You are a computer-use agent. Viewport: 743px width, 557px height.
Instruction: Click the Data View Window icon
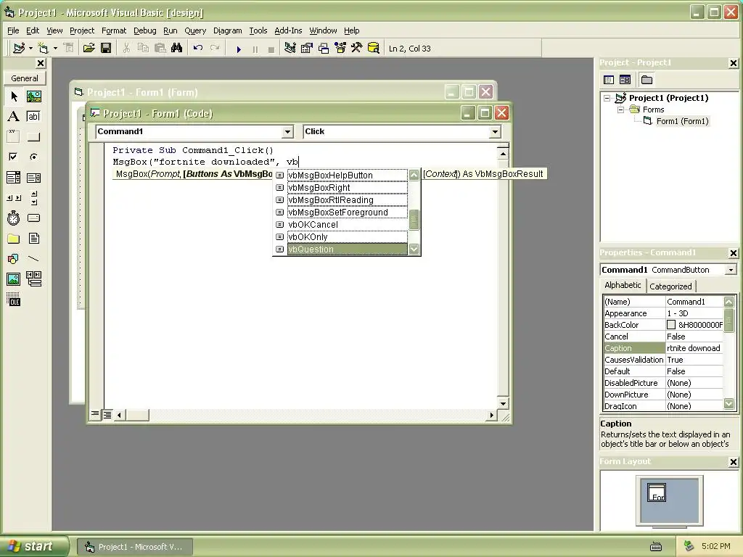[x=374, y=49]
